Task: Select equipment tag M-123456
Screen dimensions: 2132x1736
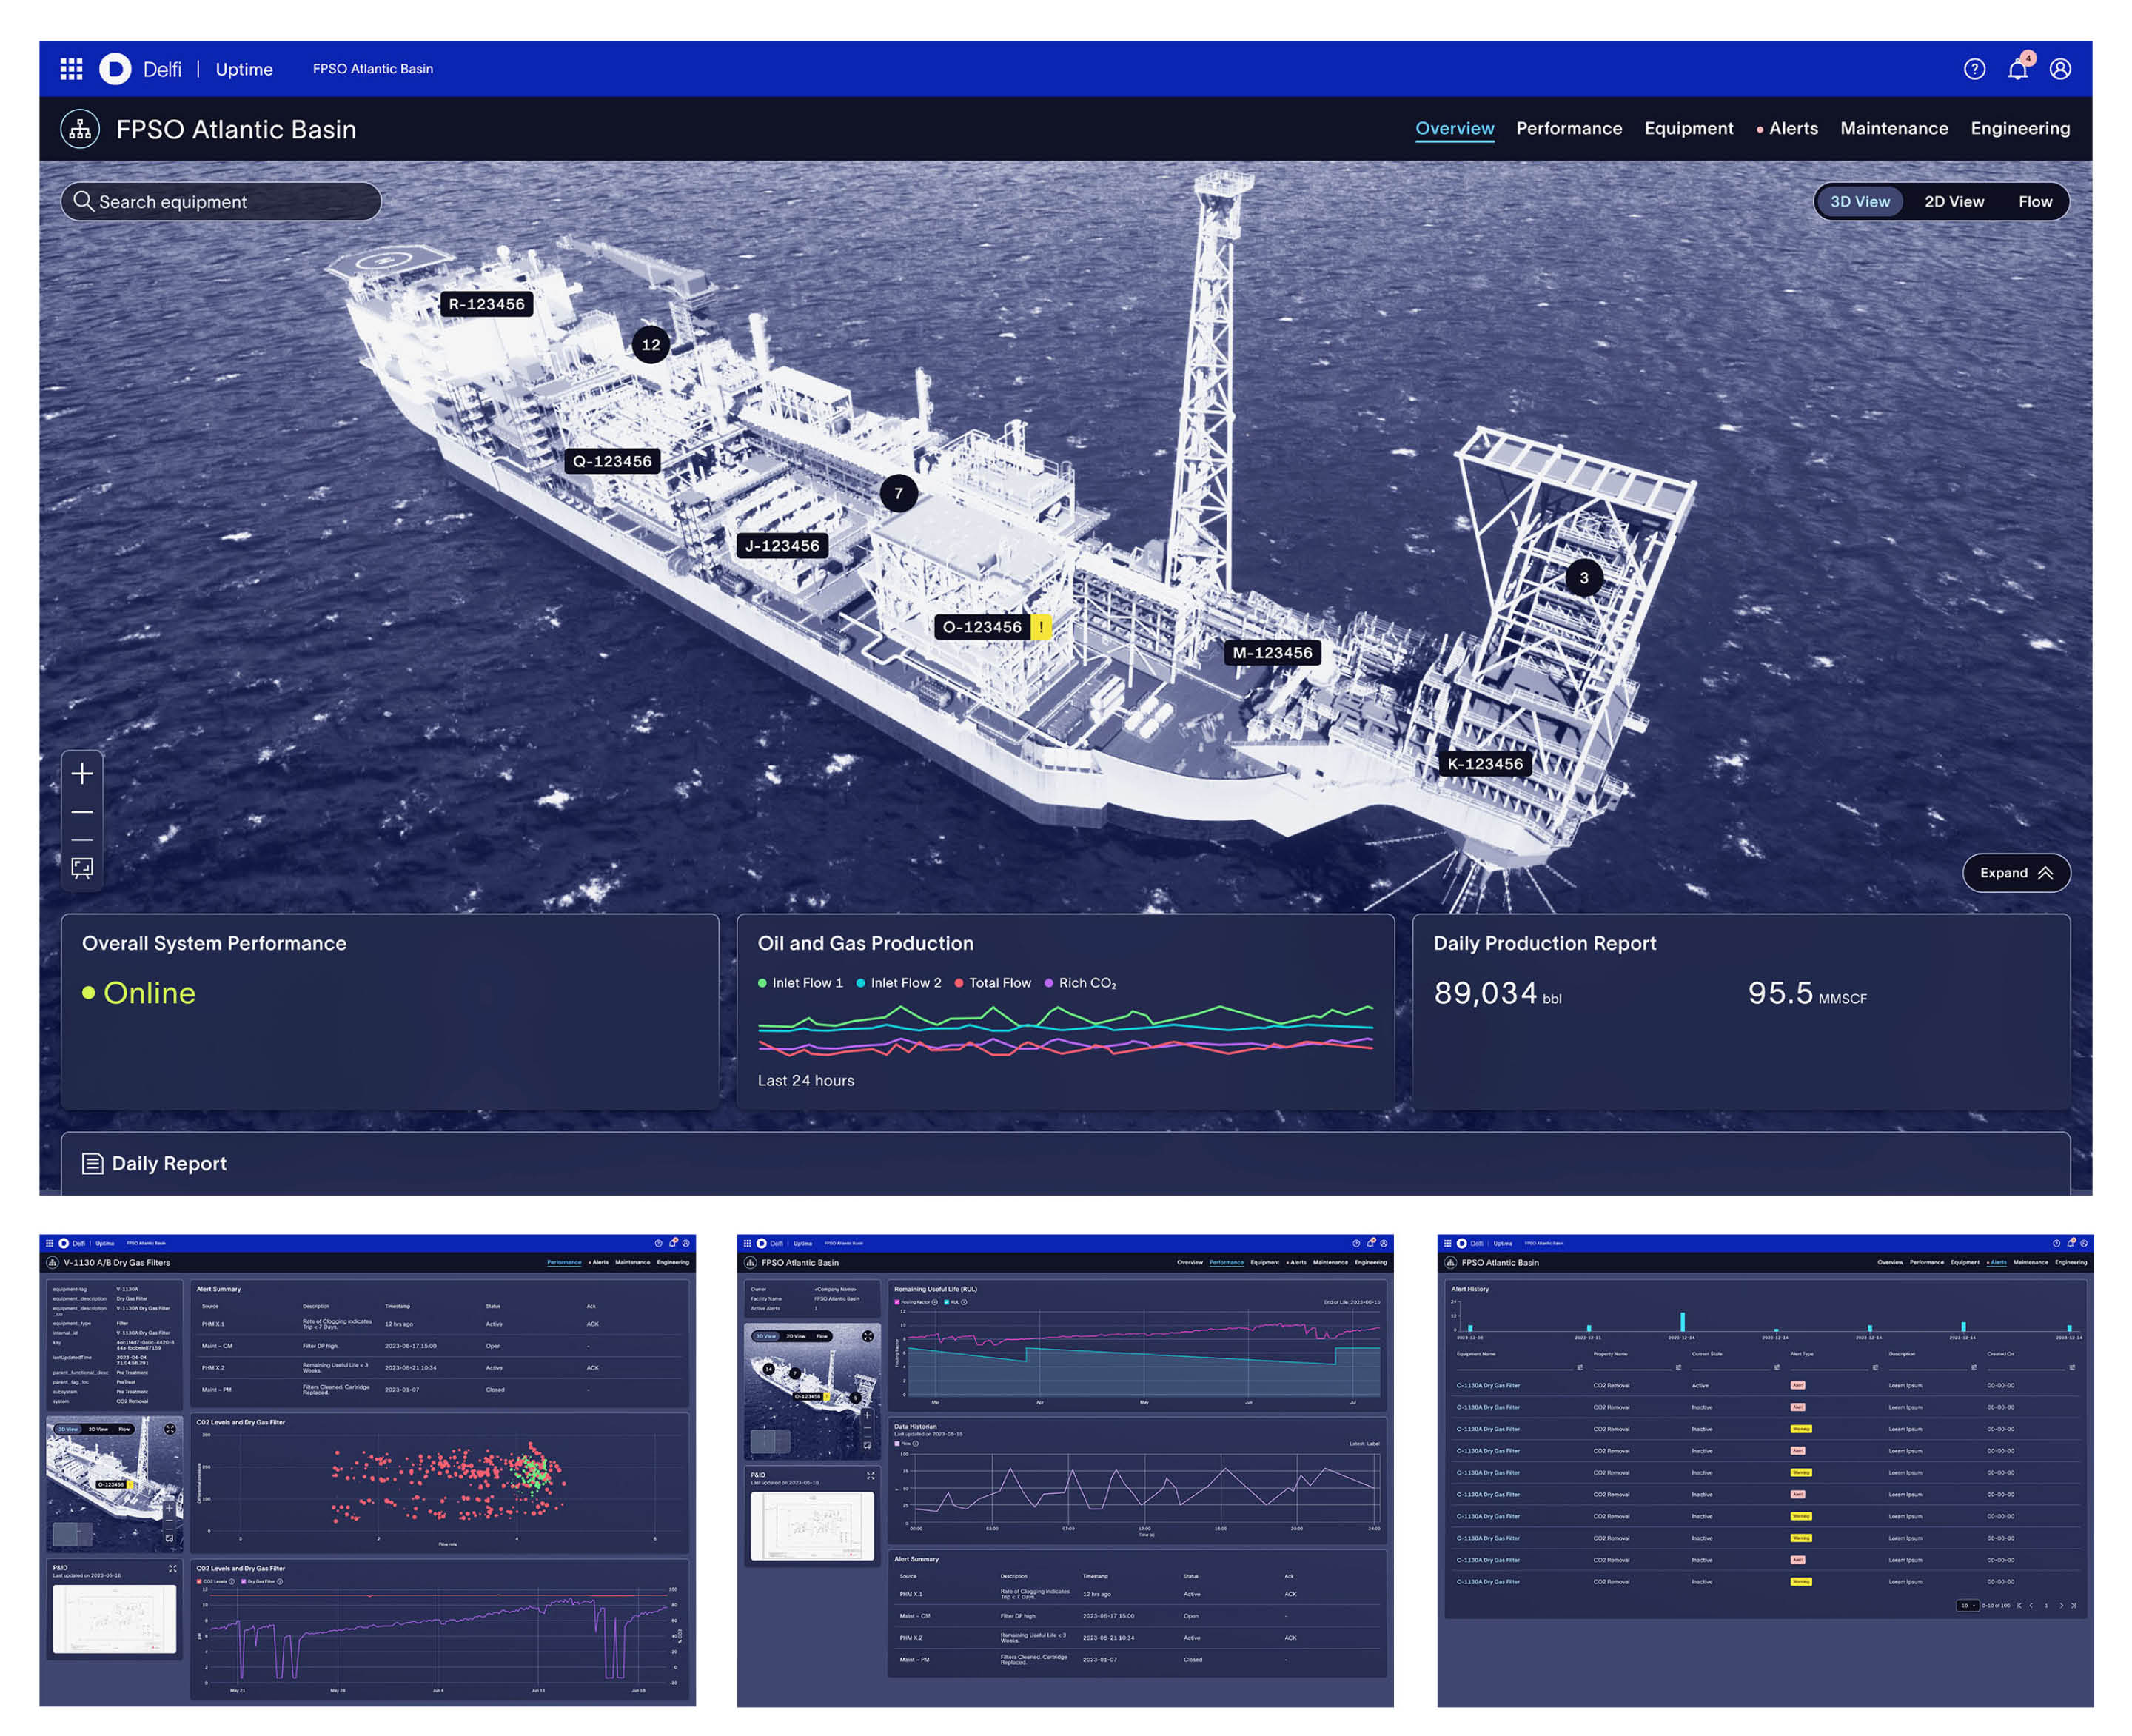Action: pyautogui.click(x=1272, y=653)
